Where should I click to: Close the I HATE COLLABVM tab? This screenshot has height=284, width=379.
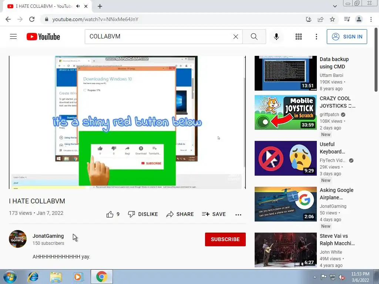pos(86,6)
